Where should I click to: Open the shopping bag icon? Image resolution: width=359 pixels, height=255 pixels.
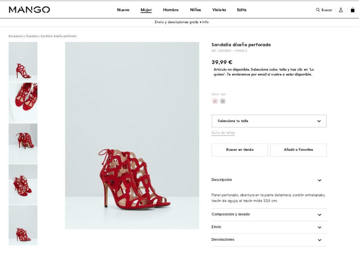352,10
